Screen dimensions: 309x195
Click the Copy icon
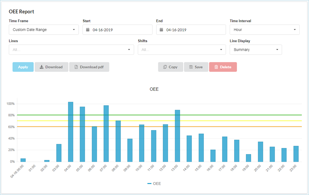click(165, 67)
